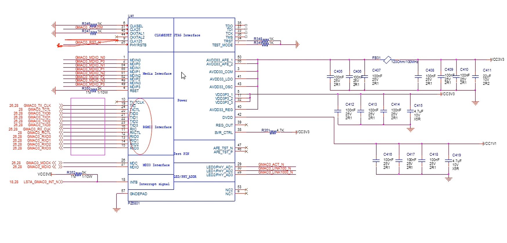The image size is (507, 243).
Task: Click the R352 3K resistor
Action: coord(78,174)
